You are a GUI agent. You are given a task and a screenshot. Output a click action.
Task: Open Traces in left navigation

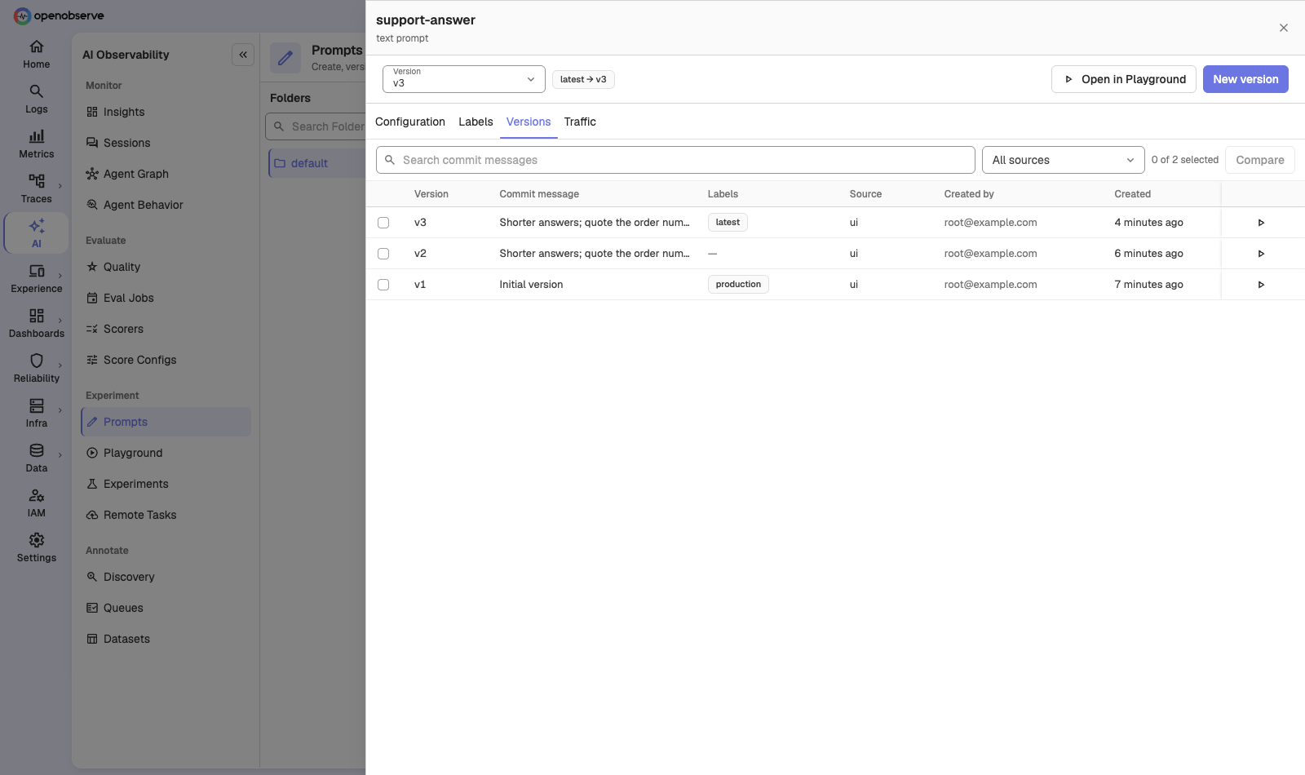[x=36, y=189]
